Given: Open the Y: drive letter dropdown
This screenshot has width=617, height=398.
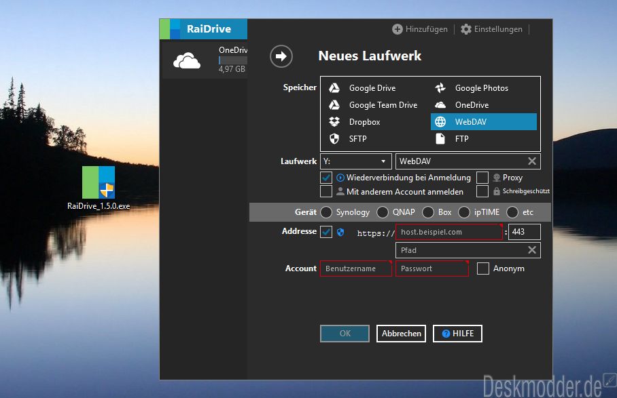Looking at the screenshot, I should (355, 161).
